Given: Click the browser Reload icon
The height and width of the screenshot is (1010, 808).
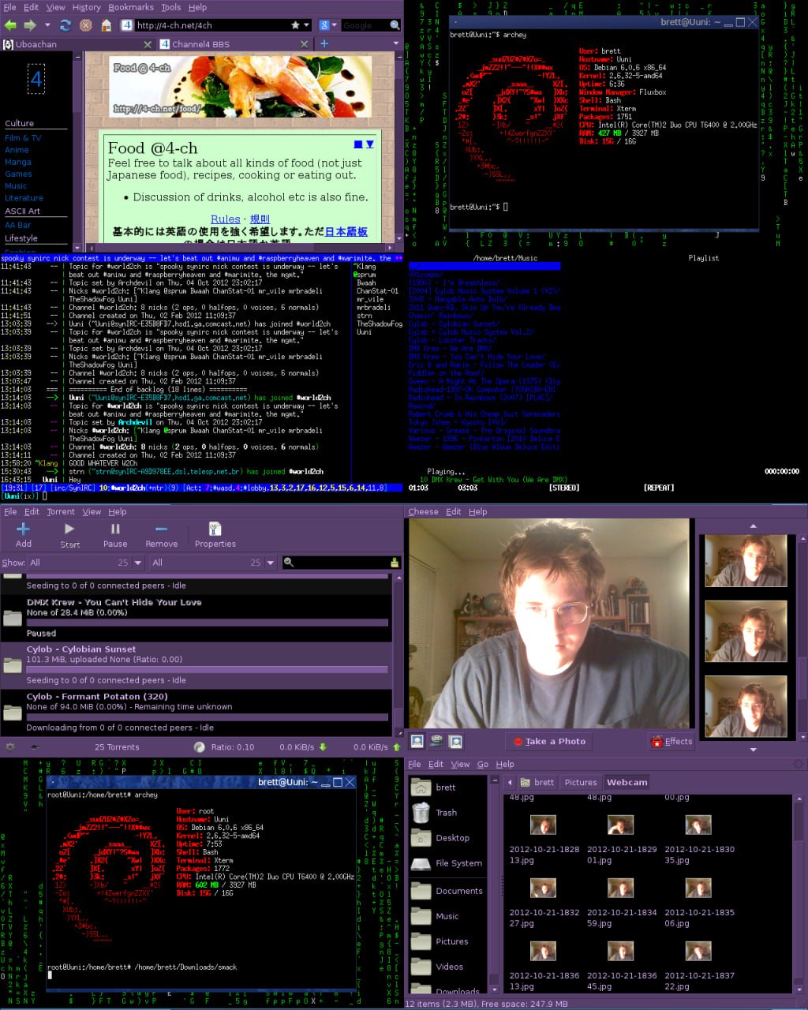Looking at the screenshot, I should [x=67, y=25].
